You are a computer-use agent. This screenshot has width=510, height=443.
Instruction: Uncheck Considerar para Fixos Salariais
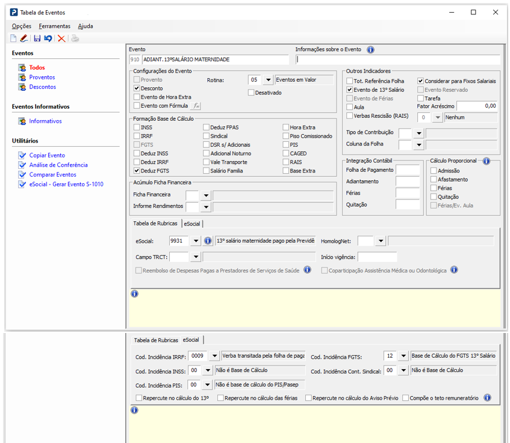point(420,81)
